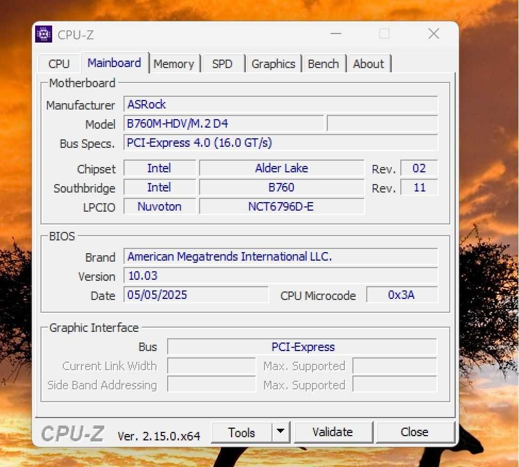Click BIOS Brand American Megatrends field
This screenshot has width=519, height=467.
coord(281,257)
